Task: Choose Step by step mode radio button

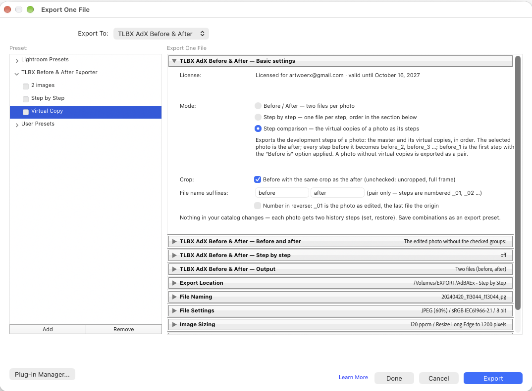Action: [258, 117]
